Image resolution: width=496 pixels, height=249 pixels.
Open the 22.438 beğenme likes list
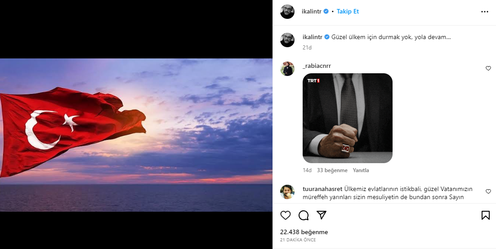tap(304, 232)
